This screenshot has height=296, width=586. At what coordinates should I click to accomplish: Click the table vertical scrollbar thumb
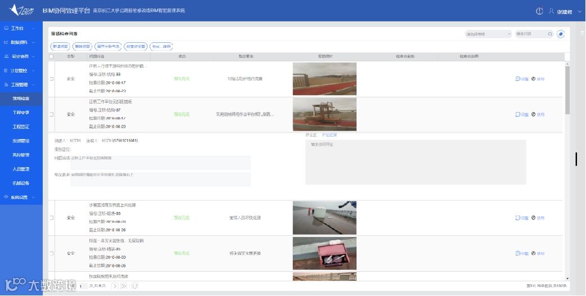tap(567, 90)
